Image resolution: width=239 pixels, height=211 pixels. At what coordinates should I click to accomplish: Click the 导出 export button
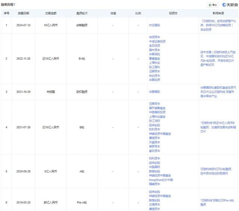coord(213,5)
